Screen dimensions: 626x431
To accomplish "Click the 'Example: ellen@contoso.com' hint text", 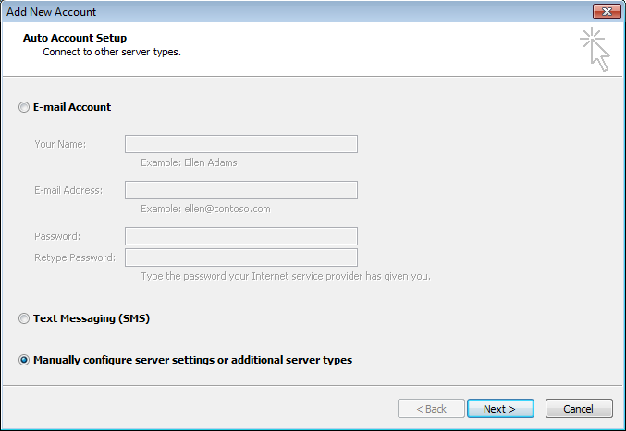I will point(205,209).
